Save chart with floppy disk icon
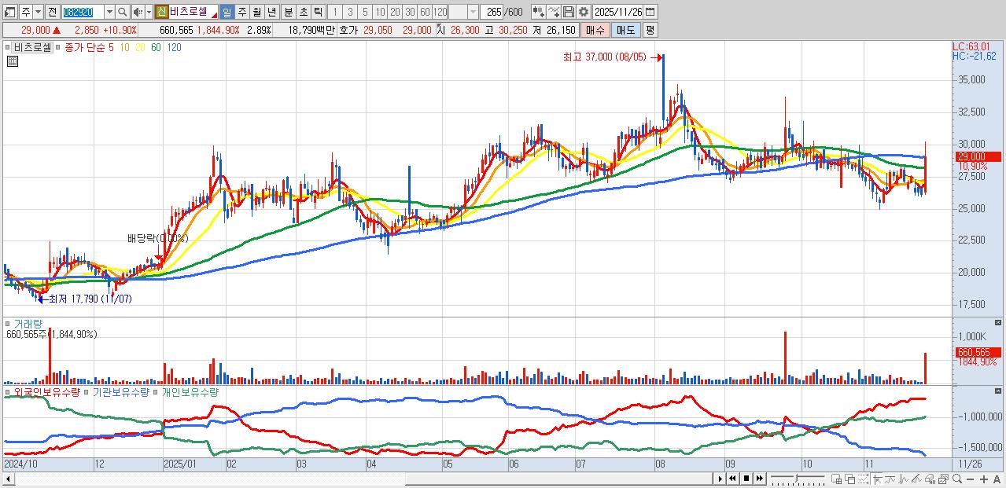 (569, 12)
